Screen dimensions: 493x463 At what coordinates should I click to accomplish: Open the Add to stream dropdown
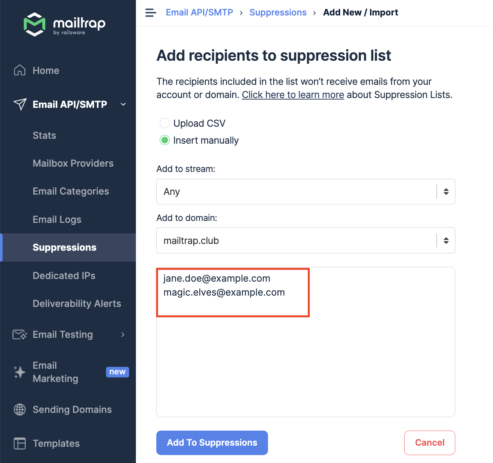pyautogui.click(x=305, y=192)
